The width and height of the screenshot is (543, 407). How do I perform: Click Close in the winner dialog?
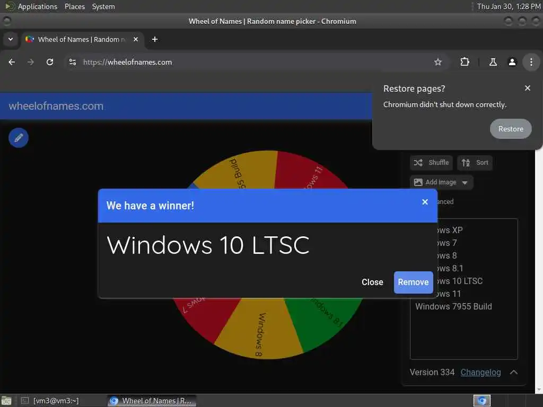pyautogui.click(x=372, y=282)
